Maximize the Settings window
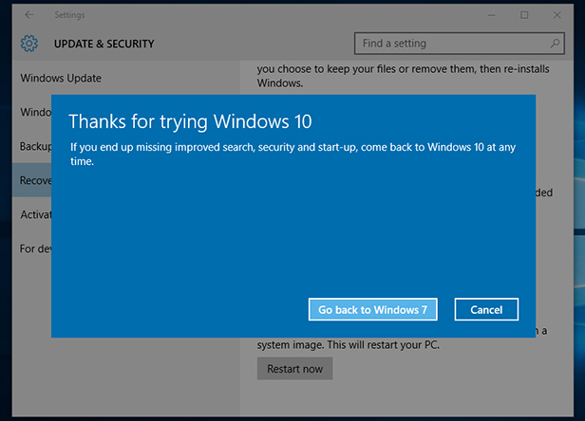585x421 pixels. coord(524,15)
